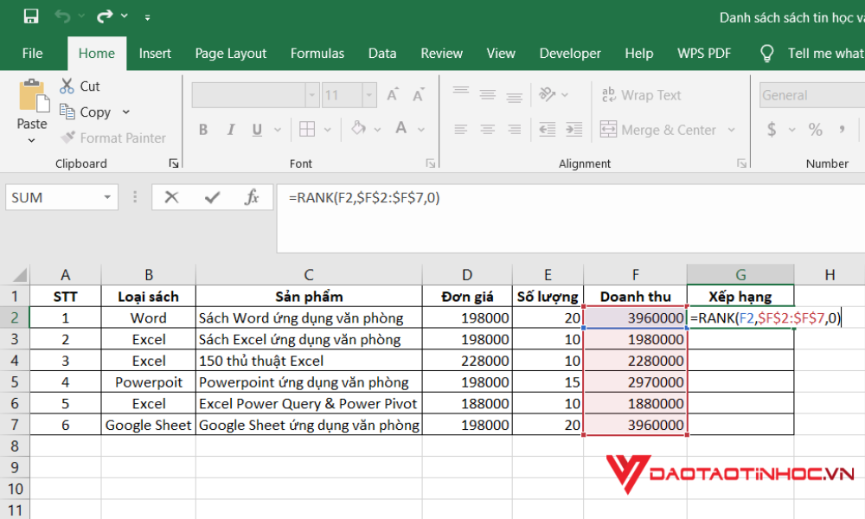Screen dimensions: 865x519
Task: Open the font size dropdown showing 11
Action: pos(369,95)
